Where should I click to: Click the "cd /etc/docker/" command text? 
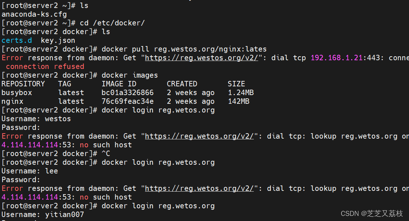112,23
